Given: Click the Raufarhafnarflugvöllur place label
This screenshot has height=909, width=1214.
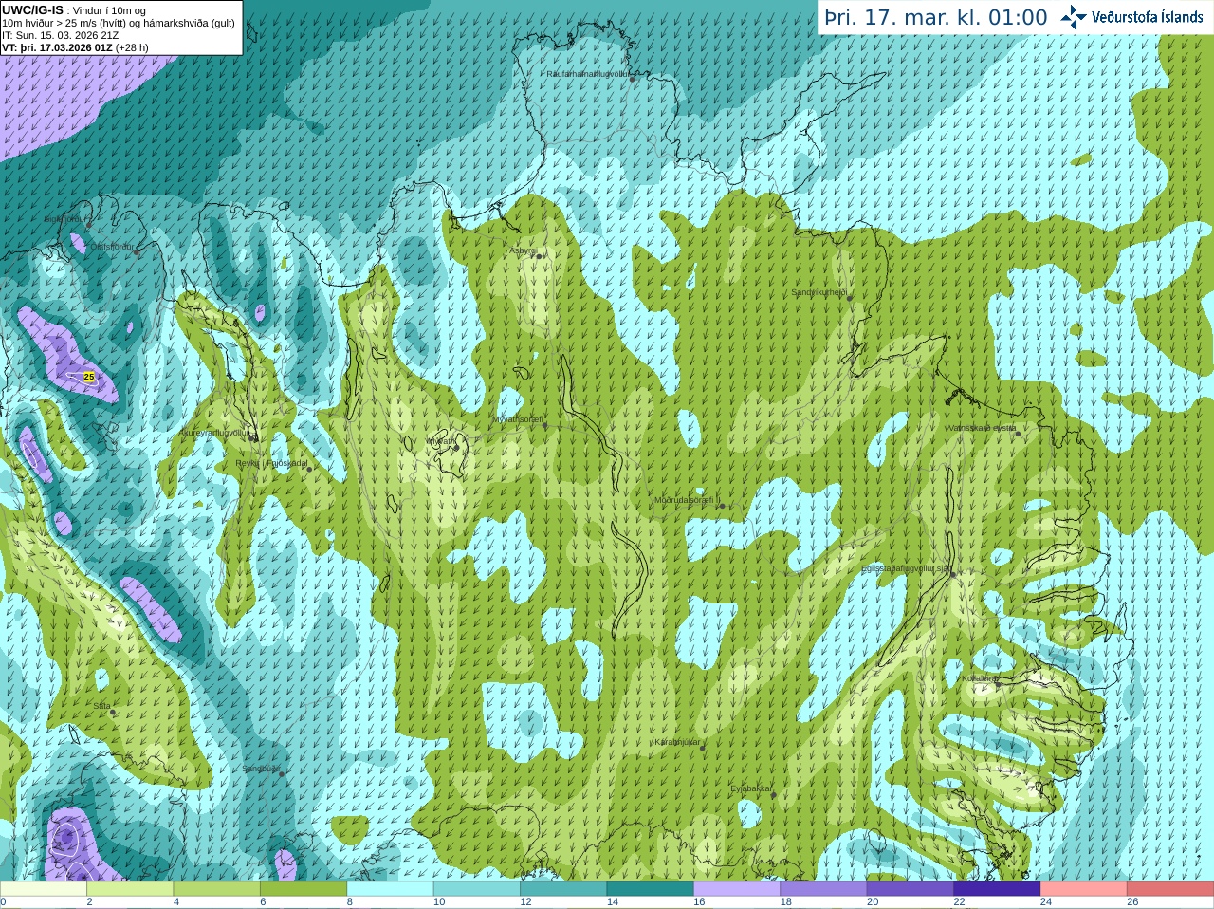Looking at the screenshot, I should [588, 73].
